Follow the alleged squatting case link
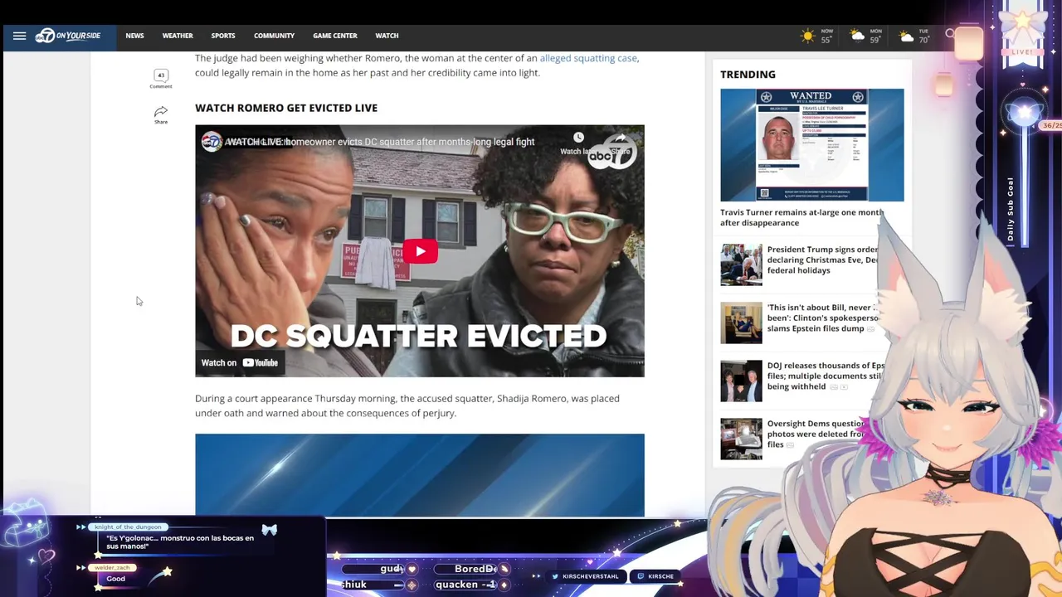The height and width of the screenshot is (597, 1062). [588, 58]
